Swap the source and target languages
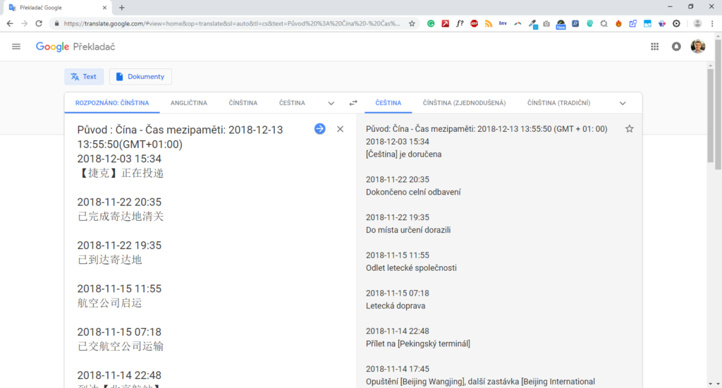This screenshot has height=388, width=722. (x=353, y=103)
